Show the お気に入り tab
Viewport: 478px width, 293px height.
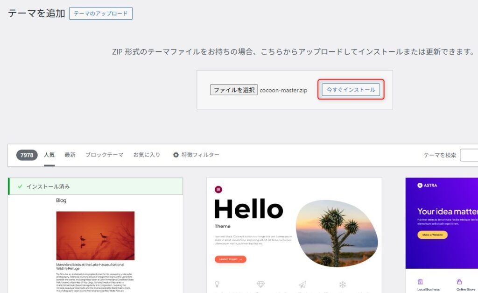(x=147, y=155)
